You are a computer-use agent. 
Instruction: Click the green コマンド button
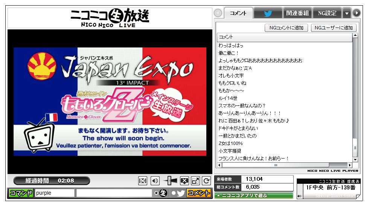[21, 193]
